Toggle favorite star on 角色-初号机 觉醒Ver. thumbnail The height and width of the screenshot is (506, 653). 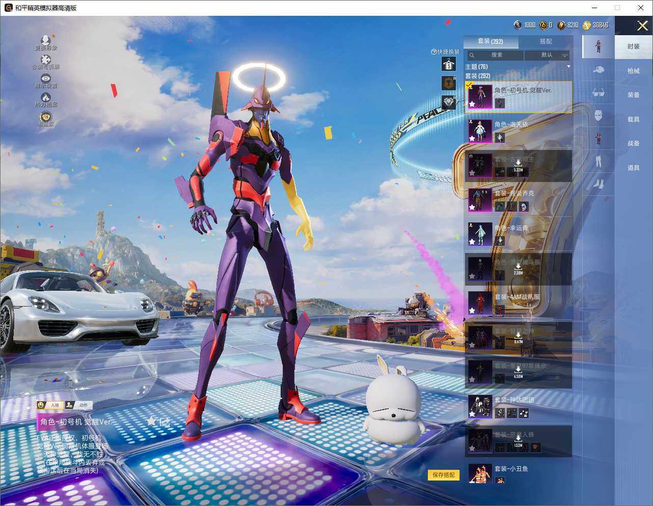472,104
